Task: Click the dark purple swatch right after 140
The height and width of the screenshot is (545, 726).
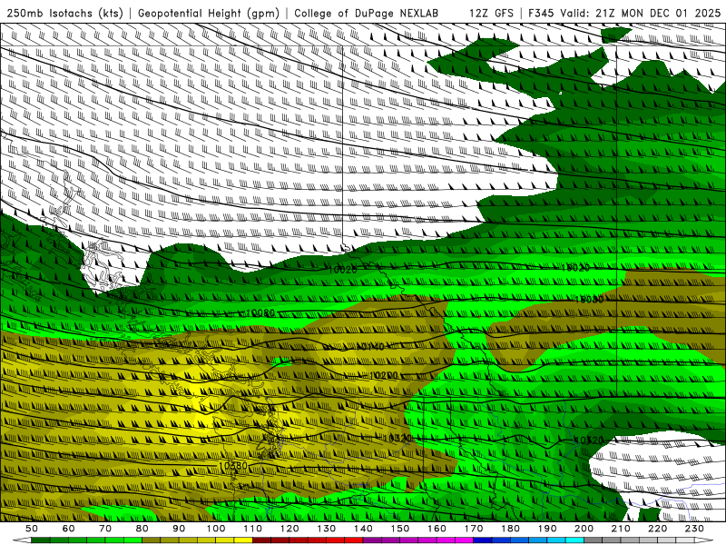Action: point(372,540)
